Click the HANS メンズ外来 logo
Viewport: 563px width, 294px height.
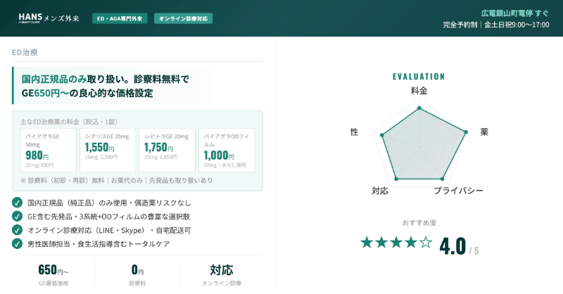[49, 18]
